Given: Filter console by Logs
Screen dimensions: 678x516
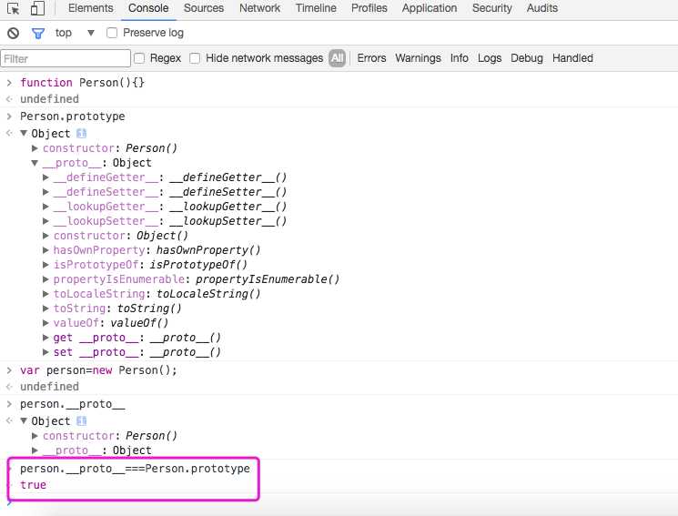Looking at the screenshot, I should (490, 58).
